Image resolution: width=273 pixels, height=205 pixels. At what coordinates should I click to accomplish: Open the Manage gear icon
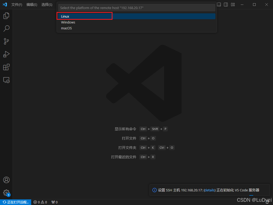click(x=6, y=193)
